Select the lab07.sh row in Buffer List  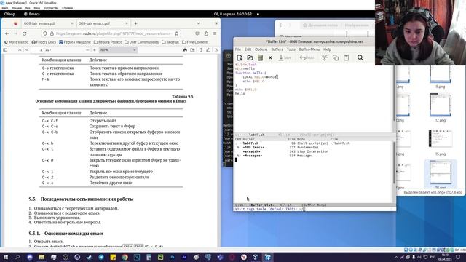click(293, 143)
